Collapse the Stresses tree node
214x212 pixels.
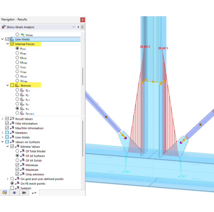[8, 85]
